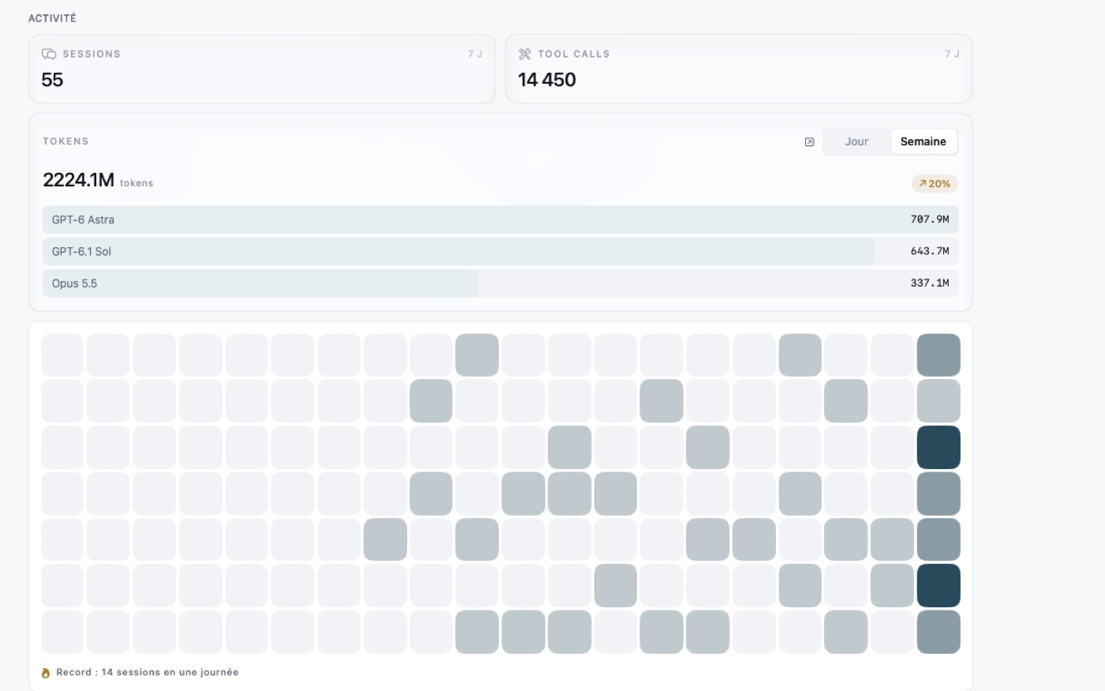
Task: Switch token view to Jour
Action: [x=856, y=141]
